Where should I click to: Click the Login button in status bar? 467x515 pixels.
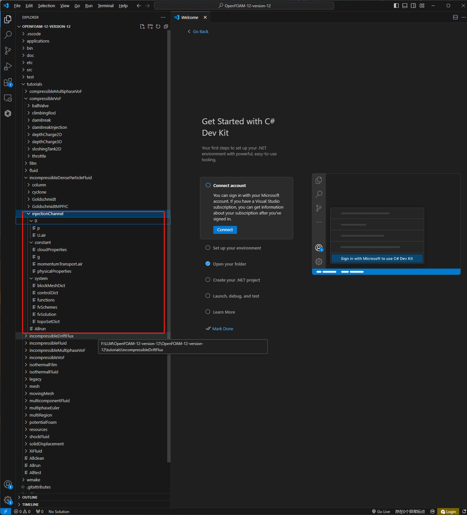tap(448, 512)
